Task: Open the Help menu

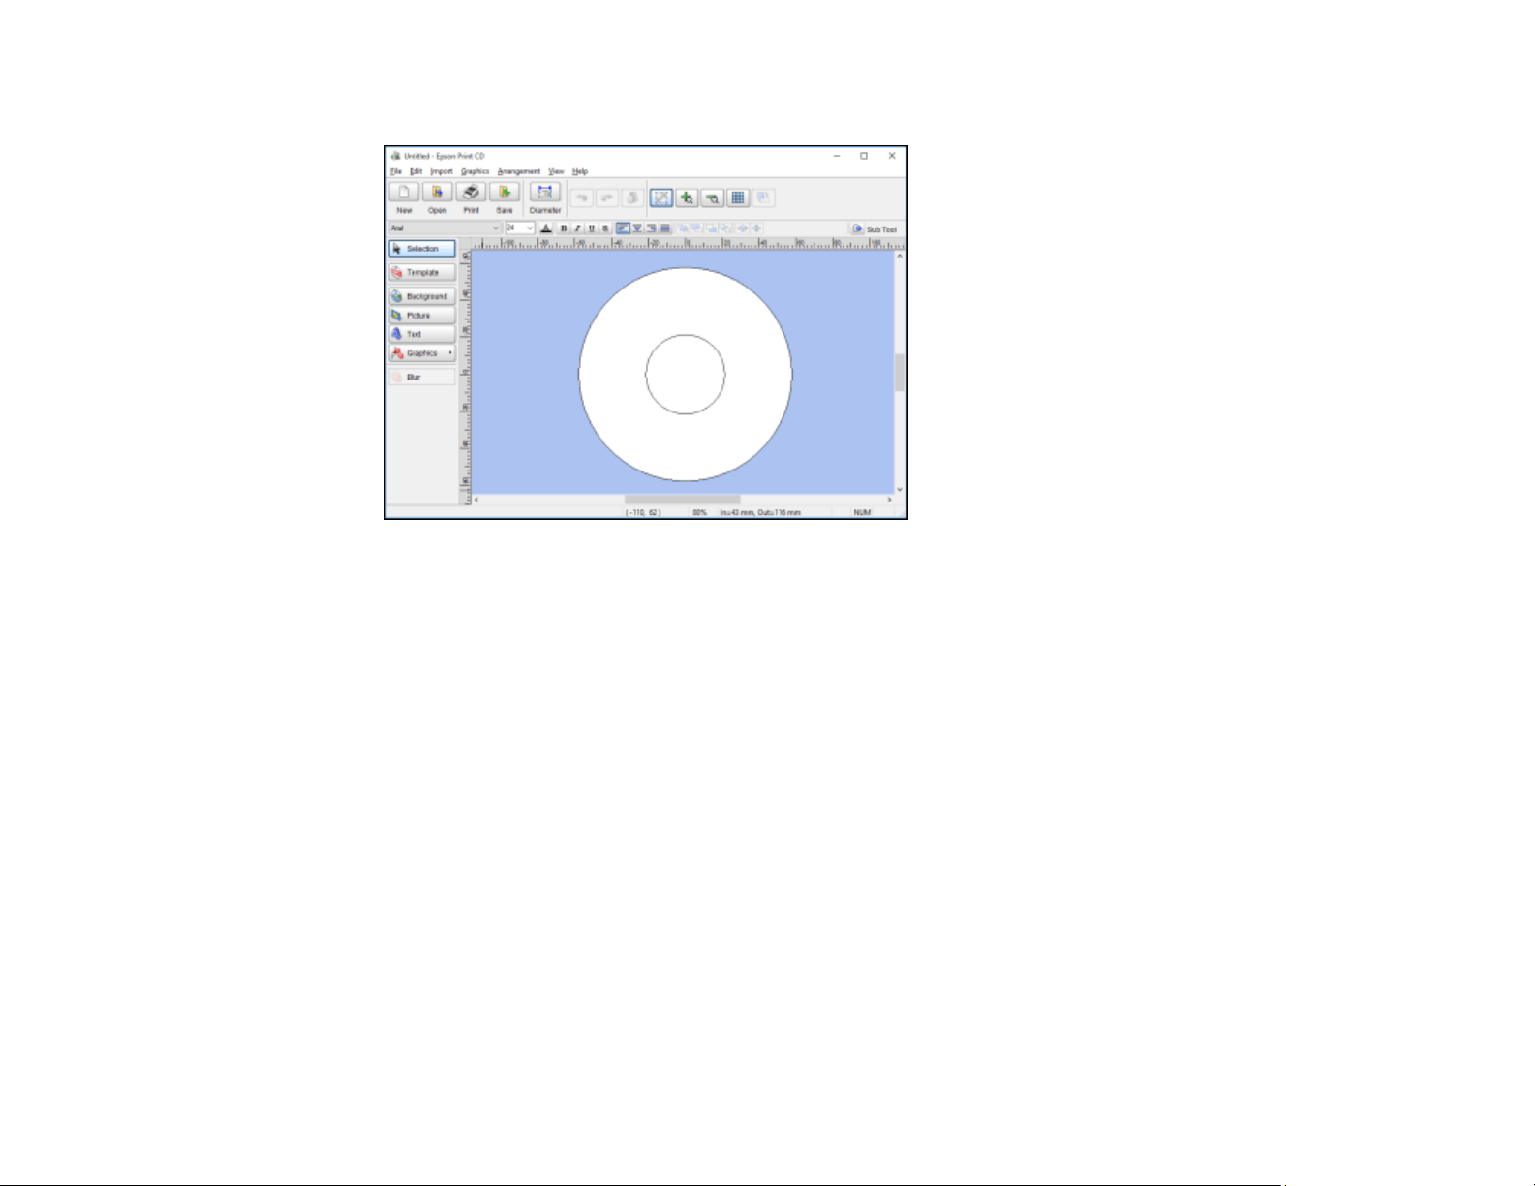Action: (x=580, y=171)
